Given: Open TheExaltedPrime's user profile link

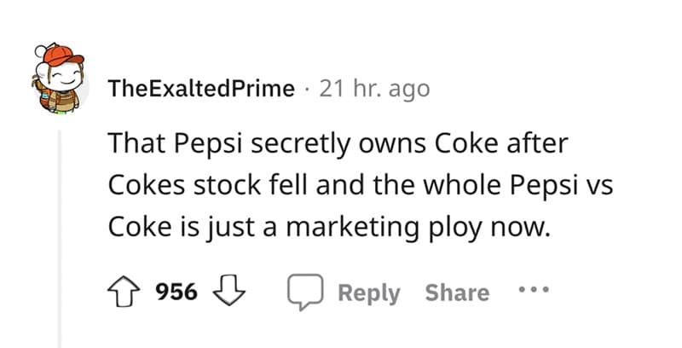Looking at the screenshot, I should [200, 89].
